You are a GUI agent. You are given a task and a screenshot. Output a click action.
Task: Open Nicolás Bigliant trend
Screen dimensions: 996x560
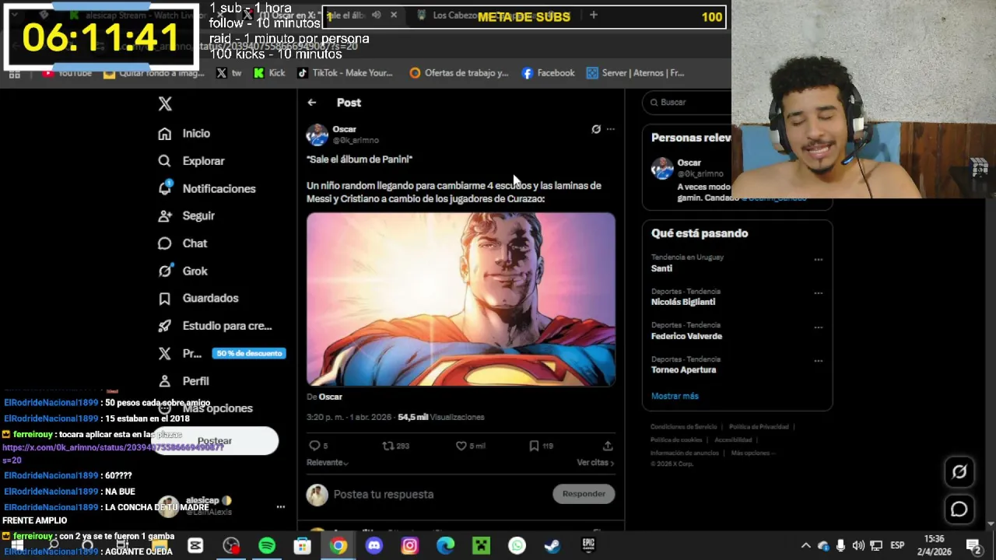[683, 302]
